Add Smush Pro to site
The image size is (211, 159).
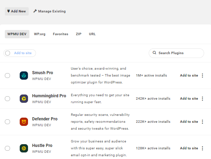click(x=189, y=76)
